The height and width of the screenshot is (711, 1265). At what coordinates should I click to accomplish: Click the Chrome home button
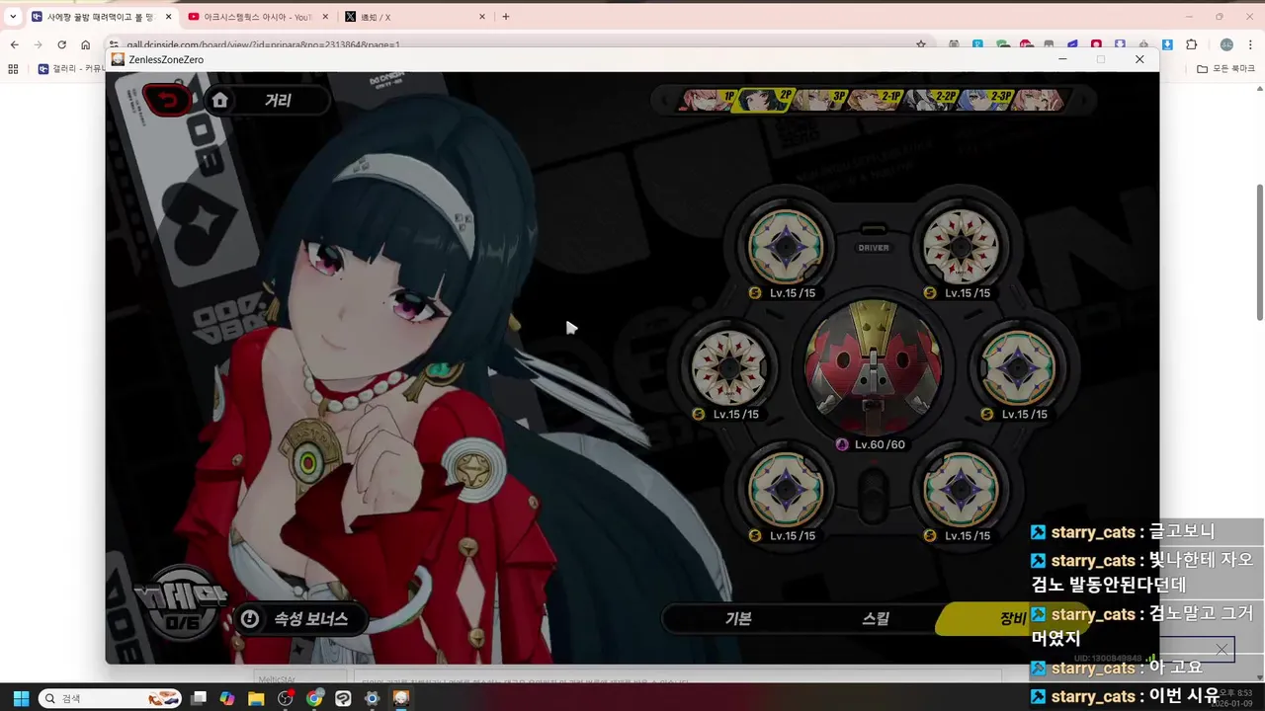click(86, 44)
